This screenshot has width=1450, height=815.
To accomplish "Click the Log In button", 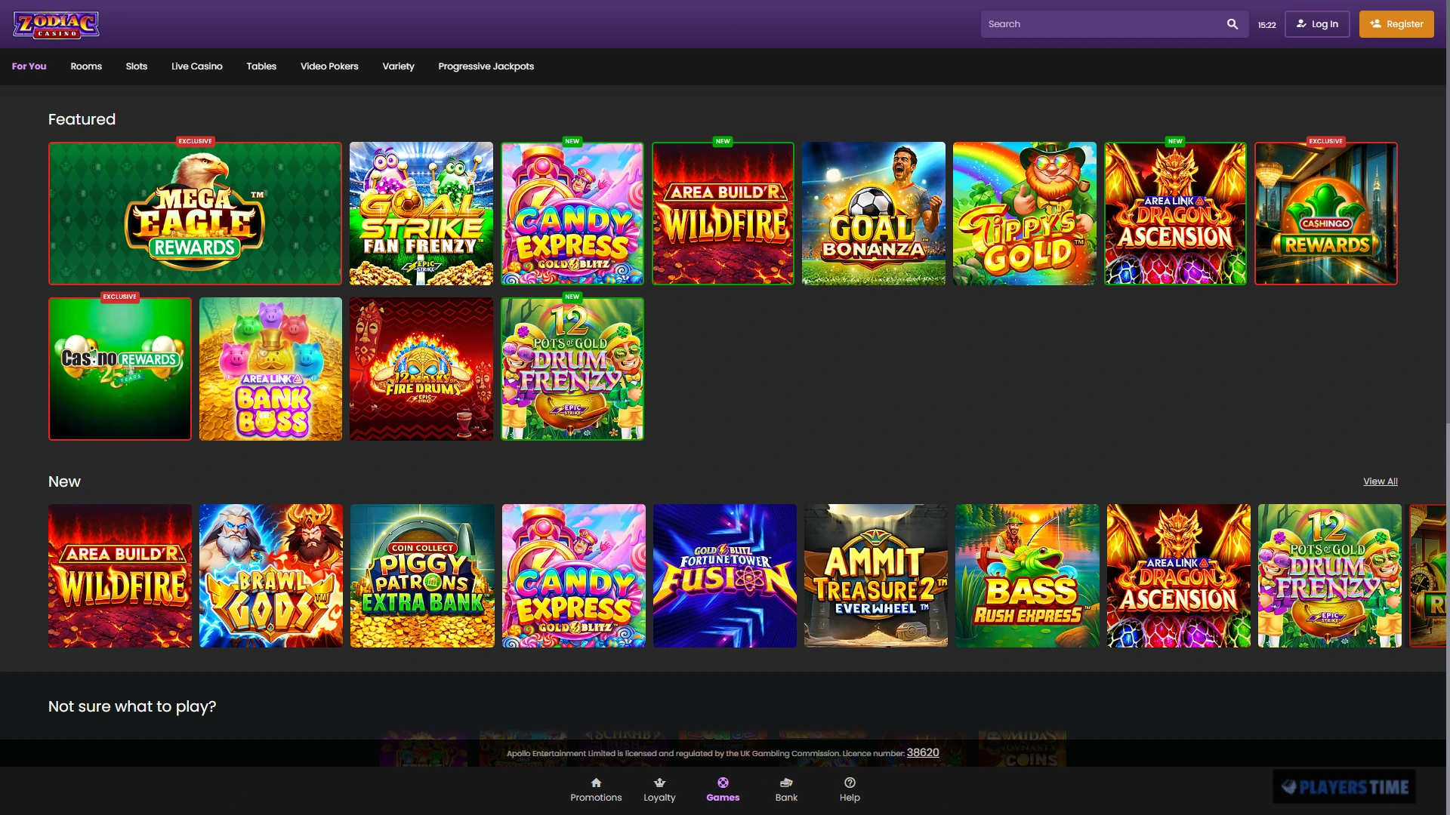I will click(x=1317, y=24).
